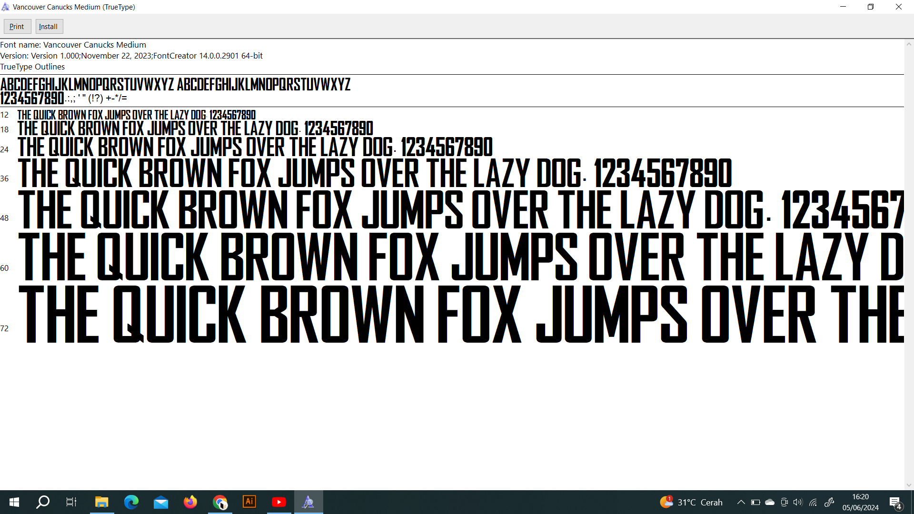The image size is (914, 514).
Task: Switch to Adobe Illustrator taskbar icon
Action: click(249, 502)
